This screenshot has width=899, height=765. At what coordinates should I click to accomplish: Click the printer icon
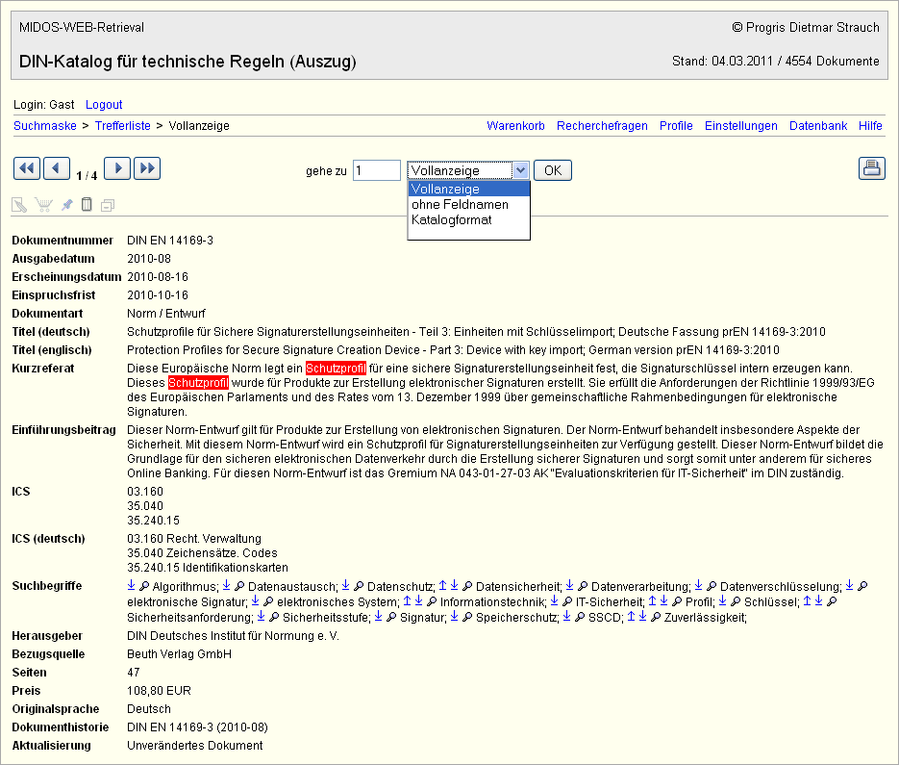(x=871, y=169)
